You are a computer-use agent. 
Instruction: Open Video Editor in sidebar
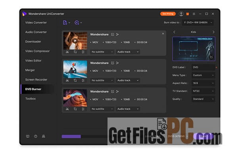pos(33,61)
